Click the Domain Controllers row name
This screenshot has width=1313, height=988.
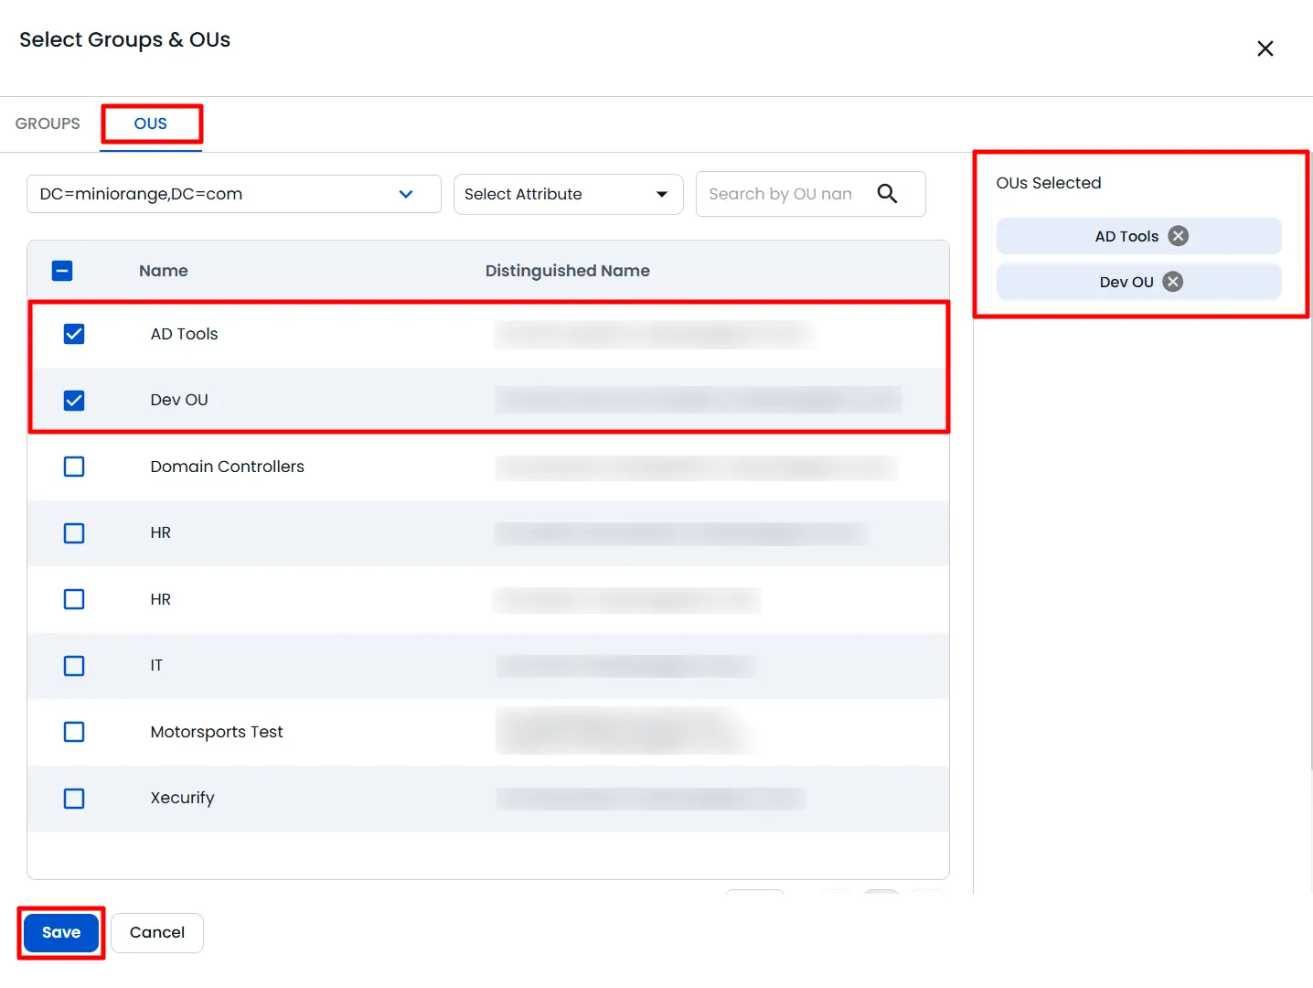click(x=228, y=467)
